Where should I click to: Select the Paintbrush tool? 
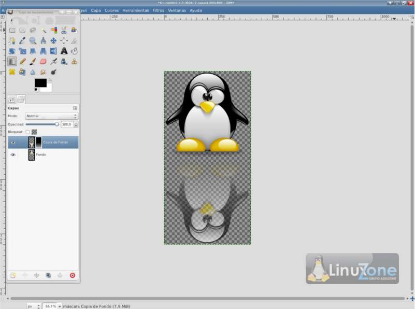point(33,61)
